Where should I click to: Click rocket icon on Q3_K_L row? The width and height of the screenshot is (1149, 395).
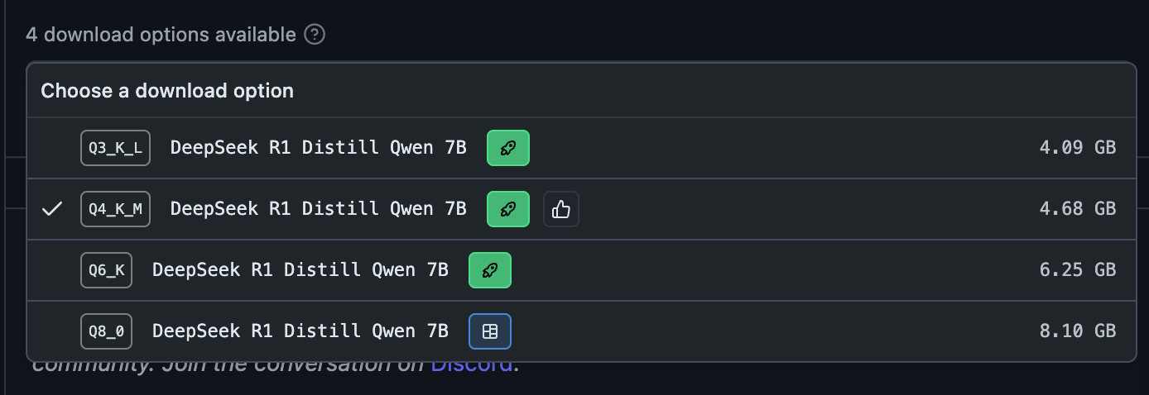tap(508, 148)
